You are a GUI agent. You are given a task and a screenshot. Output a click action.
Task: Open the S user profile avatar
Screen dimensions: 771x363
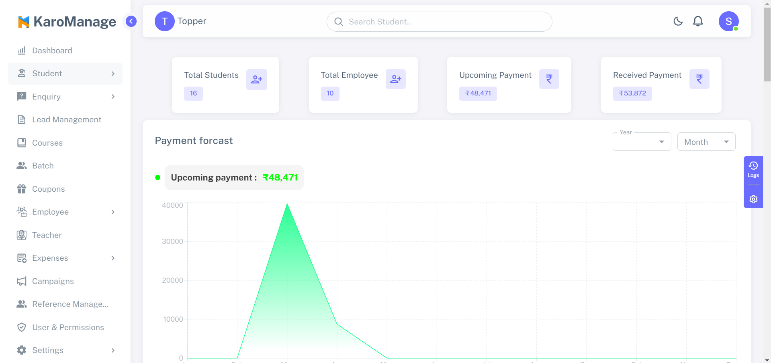coord(729,21)
